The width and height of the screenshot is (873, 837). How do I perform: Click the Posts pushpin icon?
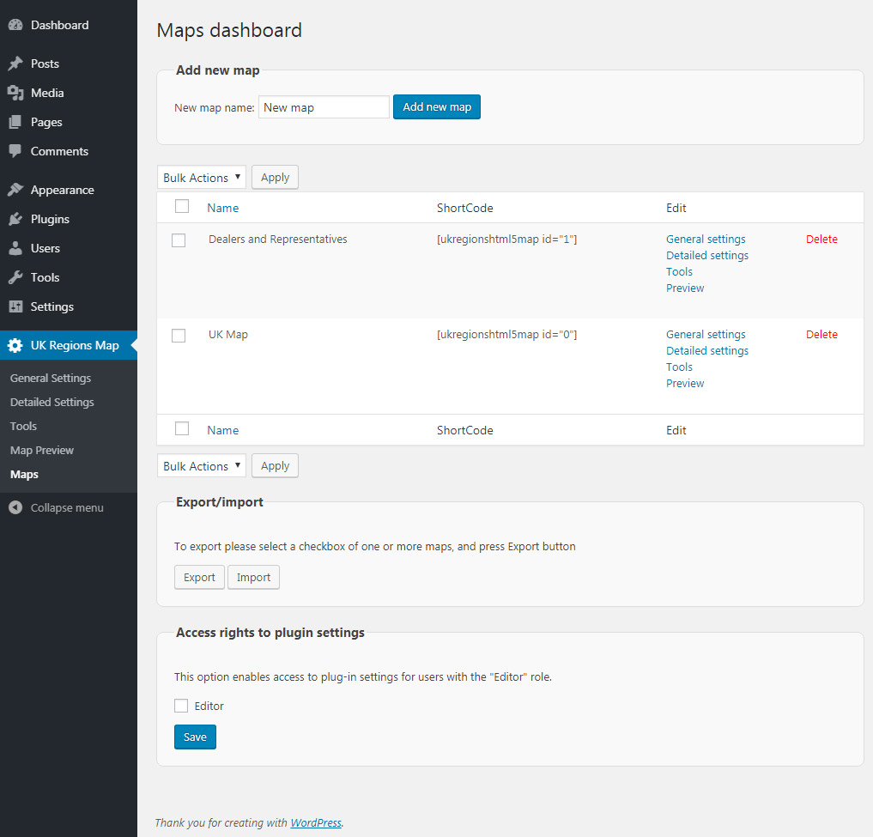click(x=15, y=64)
